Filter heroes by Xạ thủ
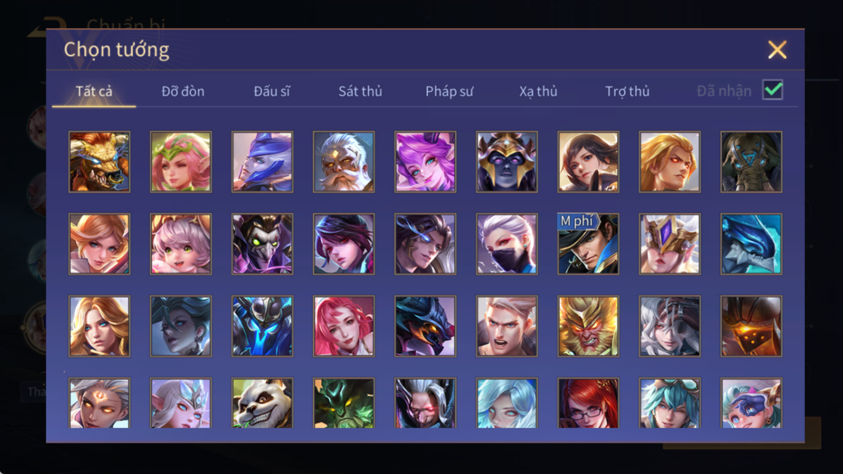The image size is (843, 474). [x=538, y=91]
